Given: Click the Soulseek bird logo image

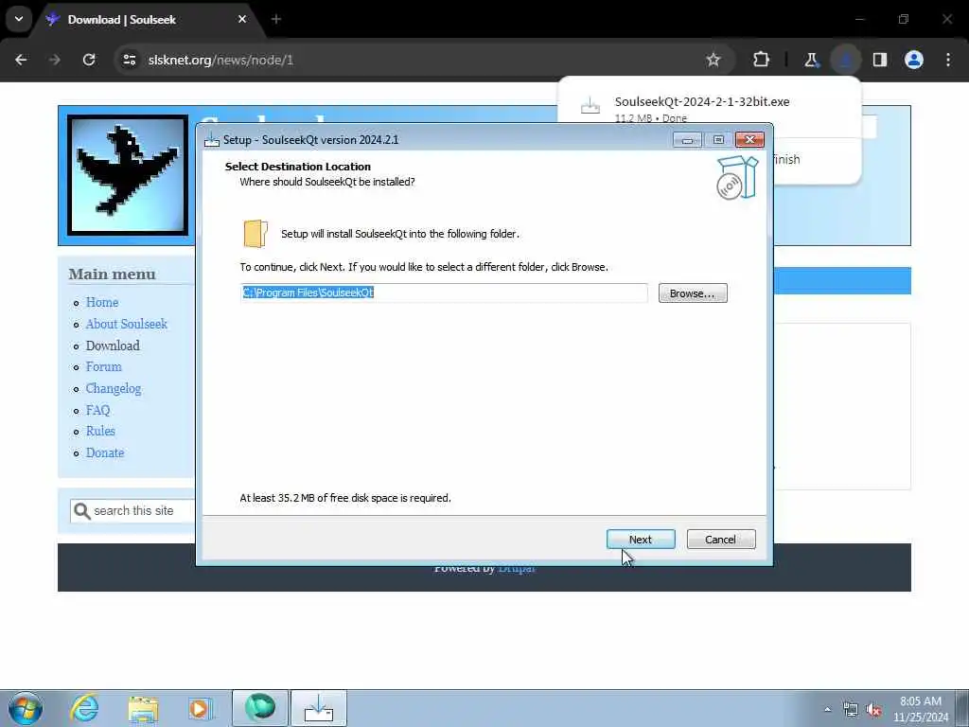Looking at the screenshot, I should point(128,175).
